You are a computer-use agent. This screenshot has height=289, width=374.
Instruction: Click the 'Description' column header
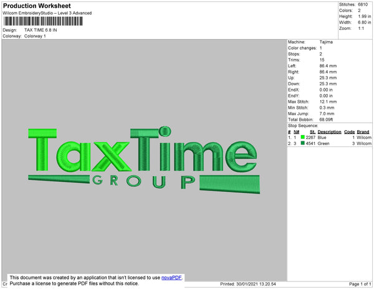[x=329, y=132]
